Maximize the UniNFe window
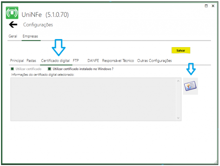Screen dimensions: 220x166 click(206, 6)
